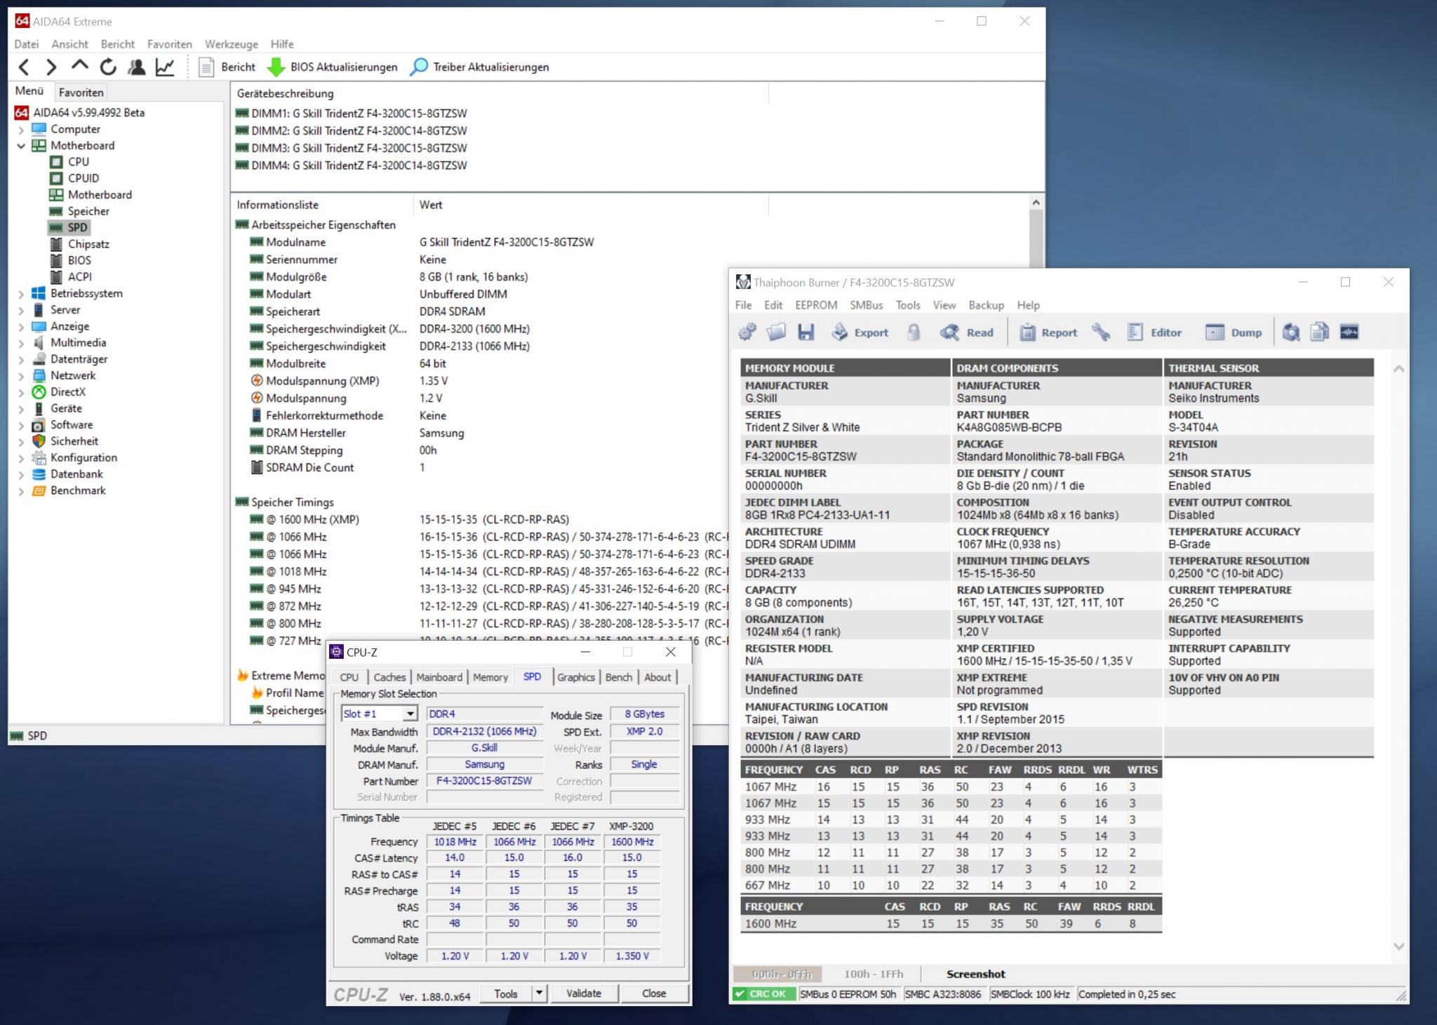Click the wrench icon in Thaiphoon toolbar
This screenshot has height=1025, width=1437.
(1100, 332)
